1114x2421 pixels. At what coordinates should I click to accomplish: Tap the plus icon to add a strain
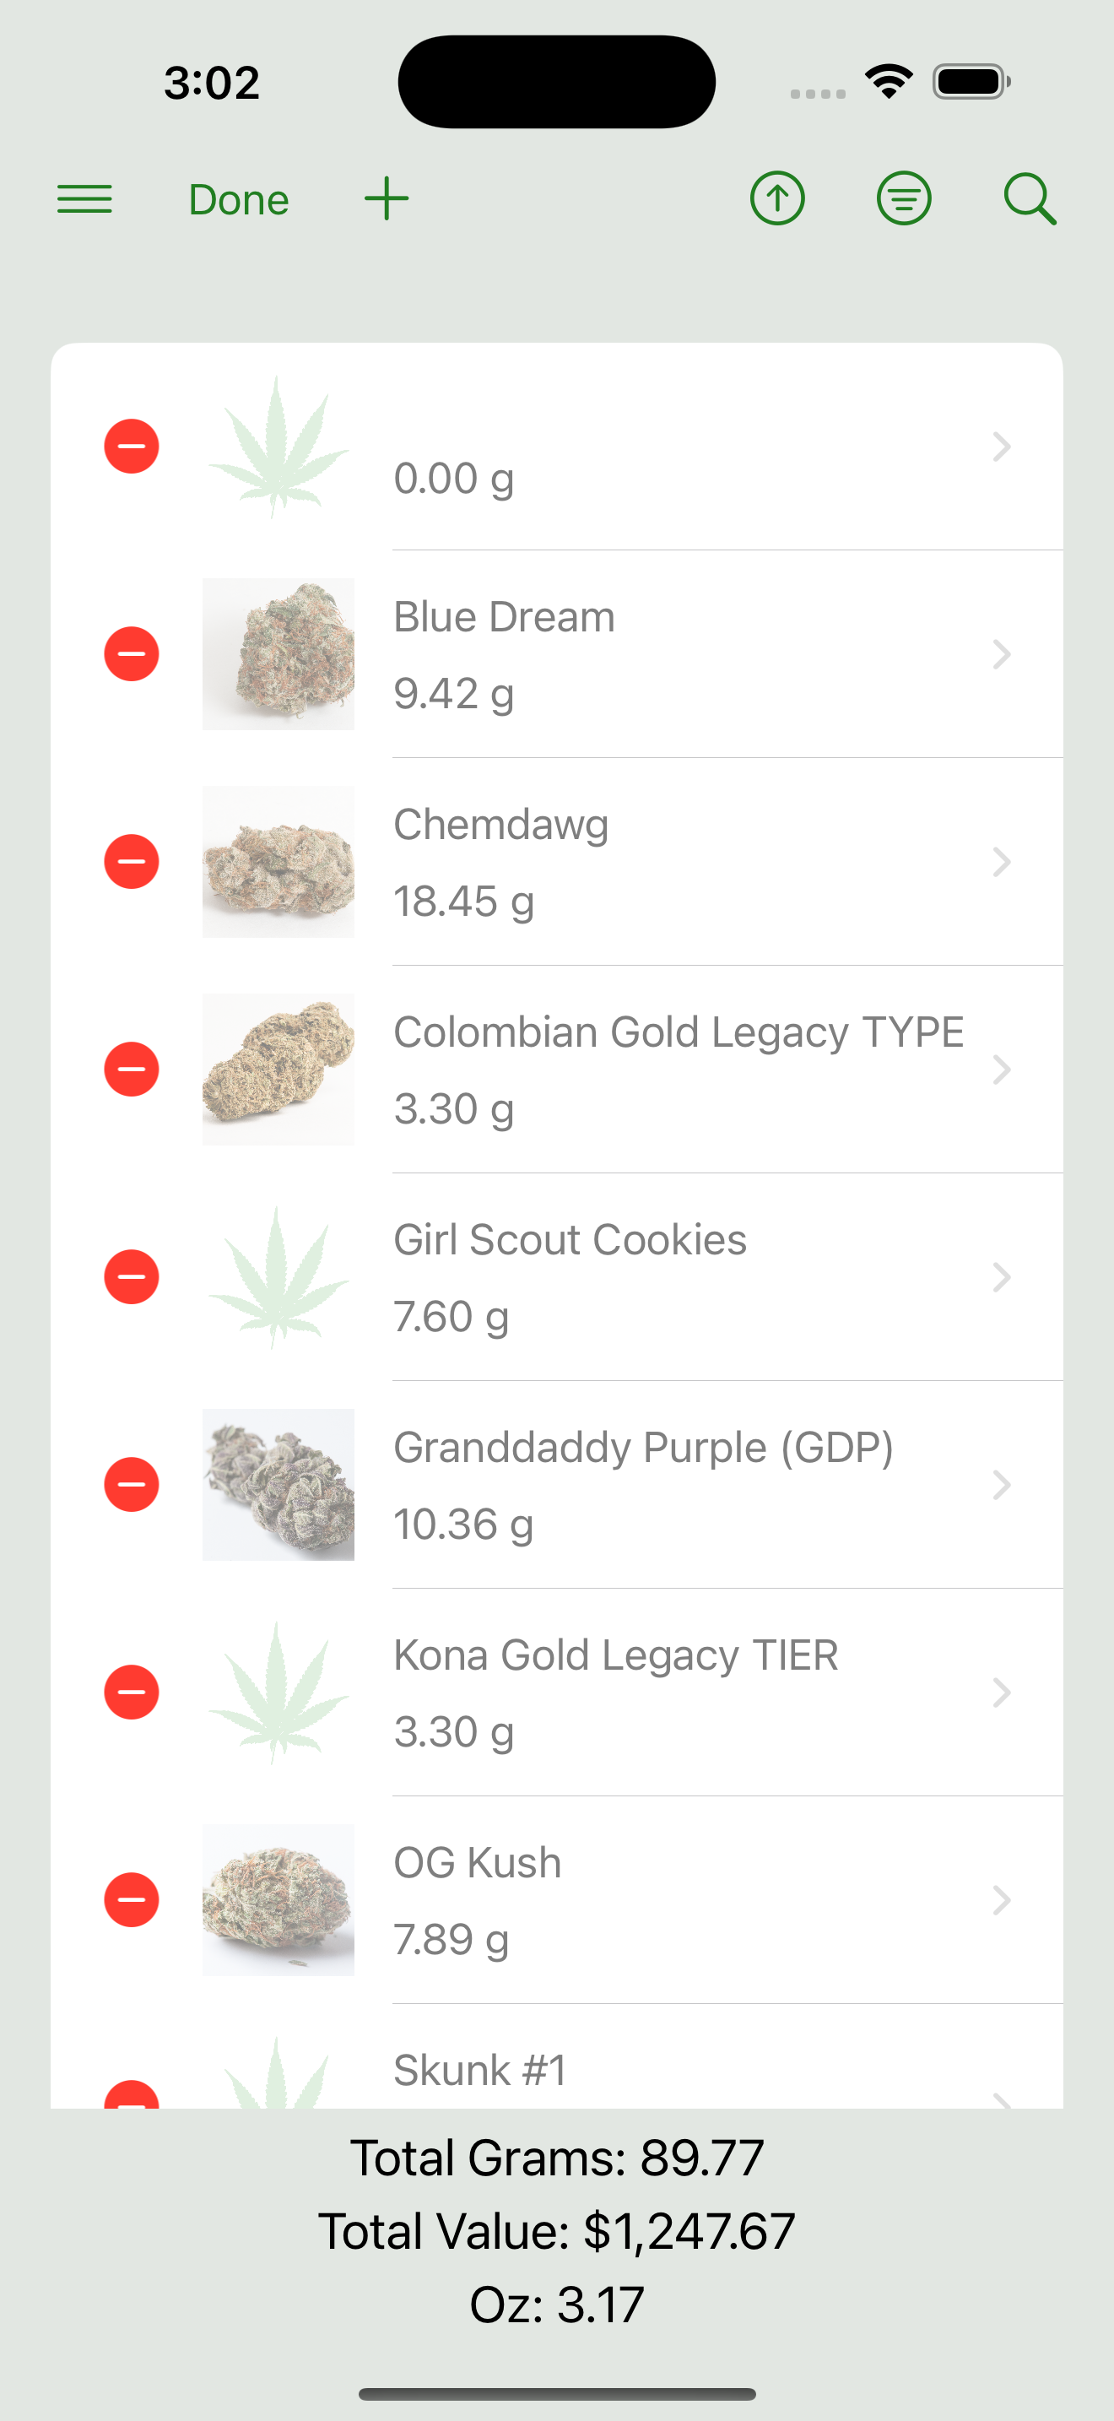click(386, 199)
